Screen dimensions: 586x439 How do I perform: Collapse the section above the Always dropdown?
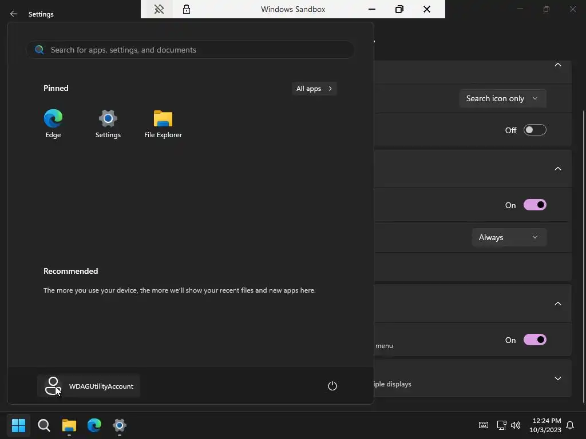click(x=557, y=169)
